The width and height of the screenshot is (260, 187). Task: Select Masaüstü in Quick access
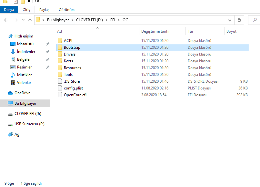(25, 44)
